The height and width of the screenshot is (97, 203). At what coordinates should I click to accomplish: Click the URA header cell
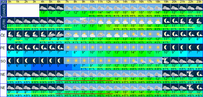click(x=3, y=2)
